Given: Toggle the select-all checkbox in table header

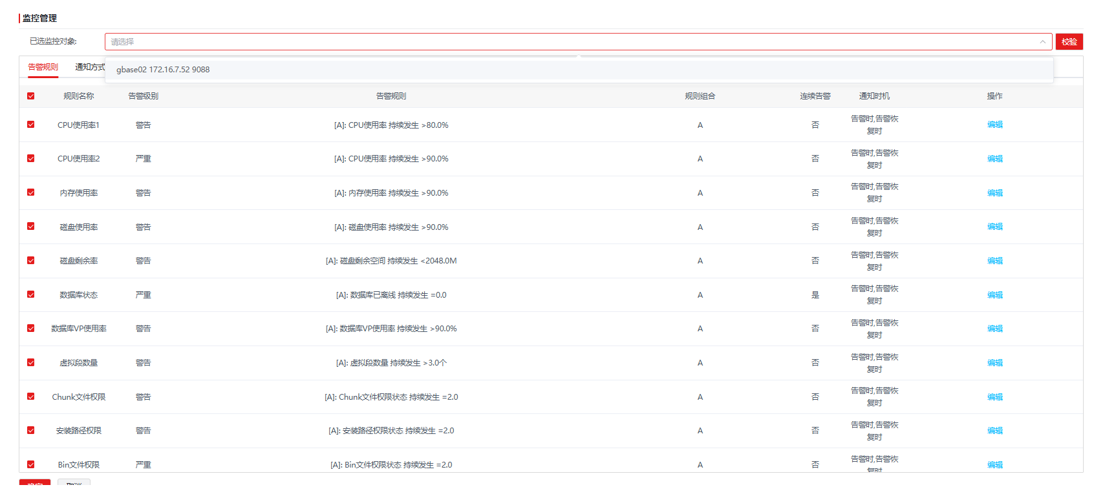Looking at the screenshot, I should [30, 96].
